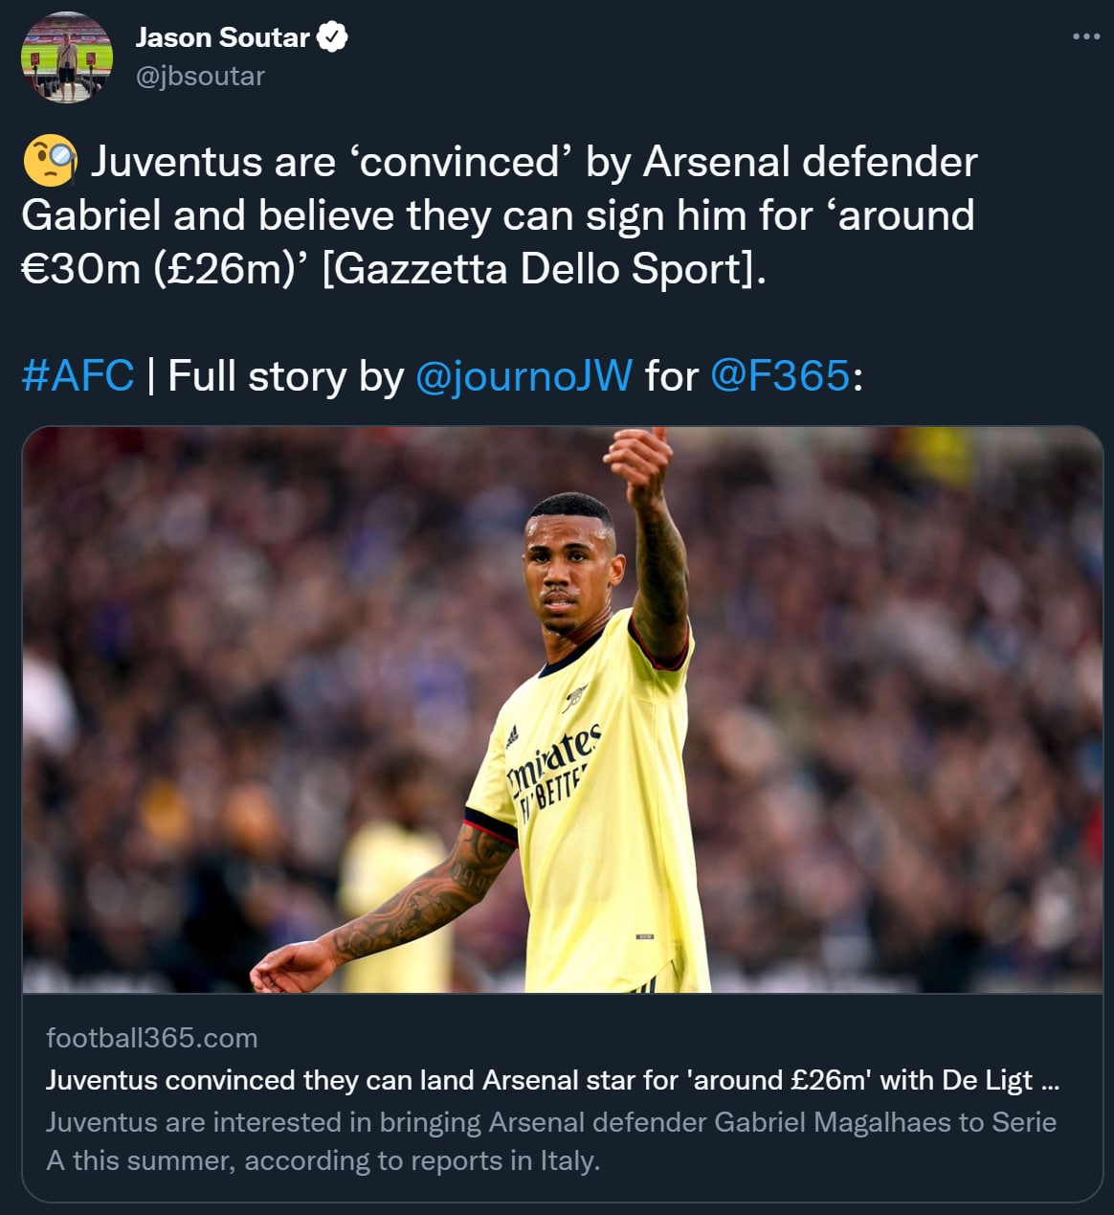Click the 'Full story by' text
The height and width of the screenshot is (1215, 1114).
click(285, 375)
